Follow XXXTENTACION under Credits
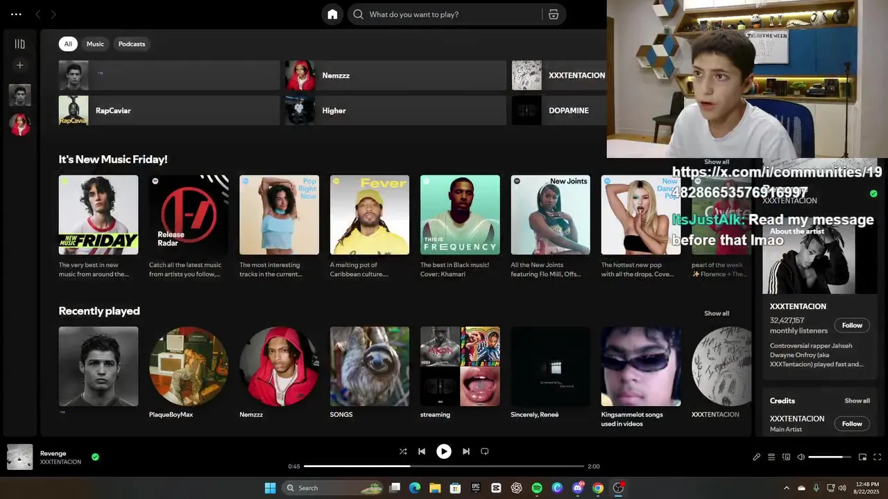 [x=852, y=423]
